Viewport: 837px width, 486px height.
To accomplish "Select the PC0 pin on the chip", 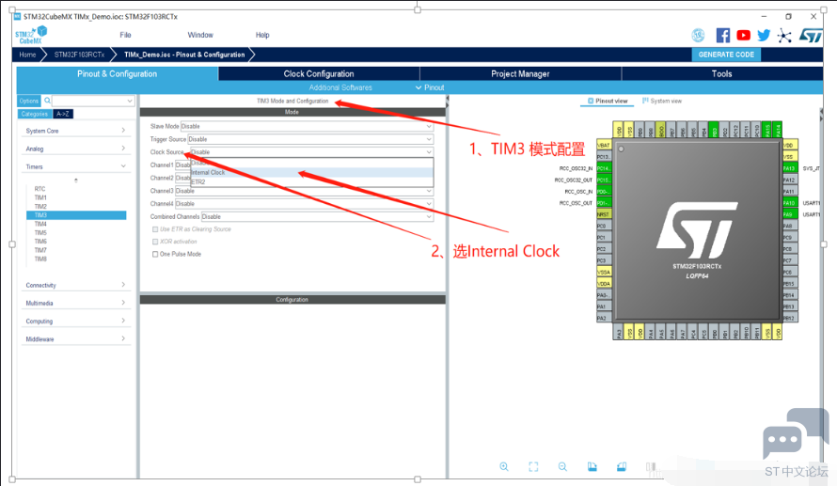I will [604, 226].
